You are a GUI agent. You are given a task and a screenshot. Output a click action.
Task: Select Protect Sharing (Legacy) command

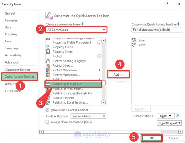tap(69, 61)
